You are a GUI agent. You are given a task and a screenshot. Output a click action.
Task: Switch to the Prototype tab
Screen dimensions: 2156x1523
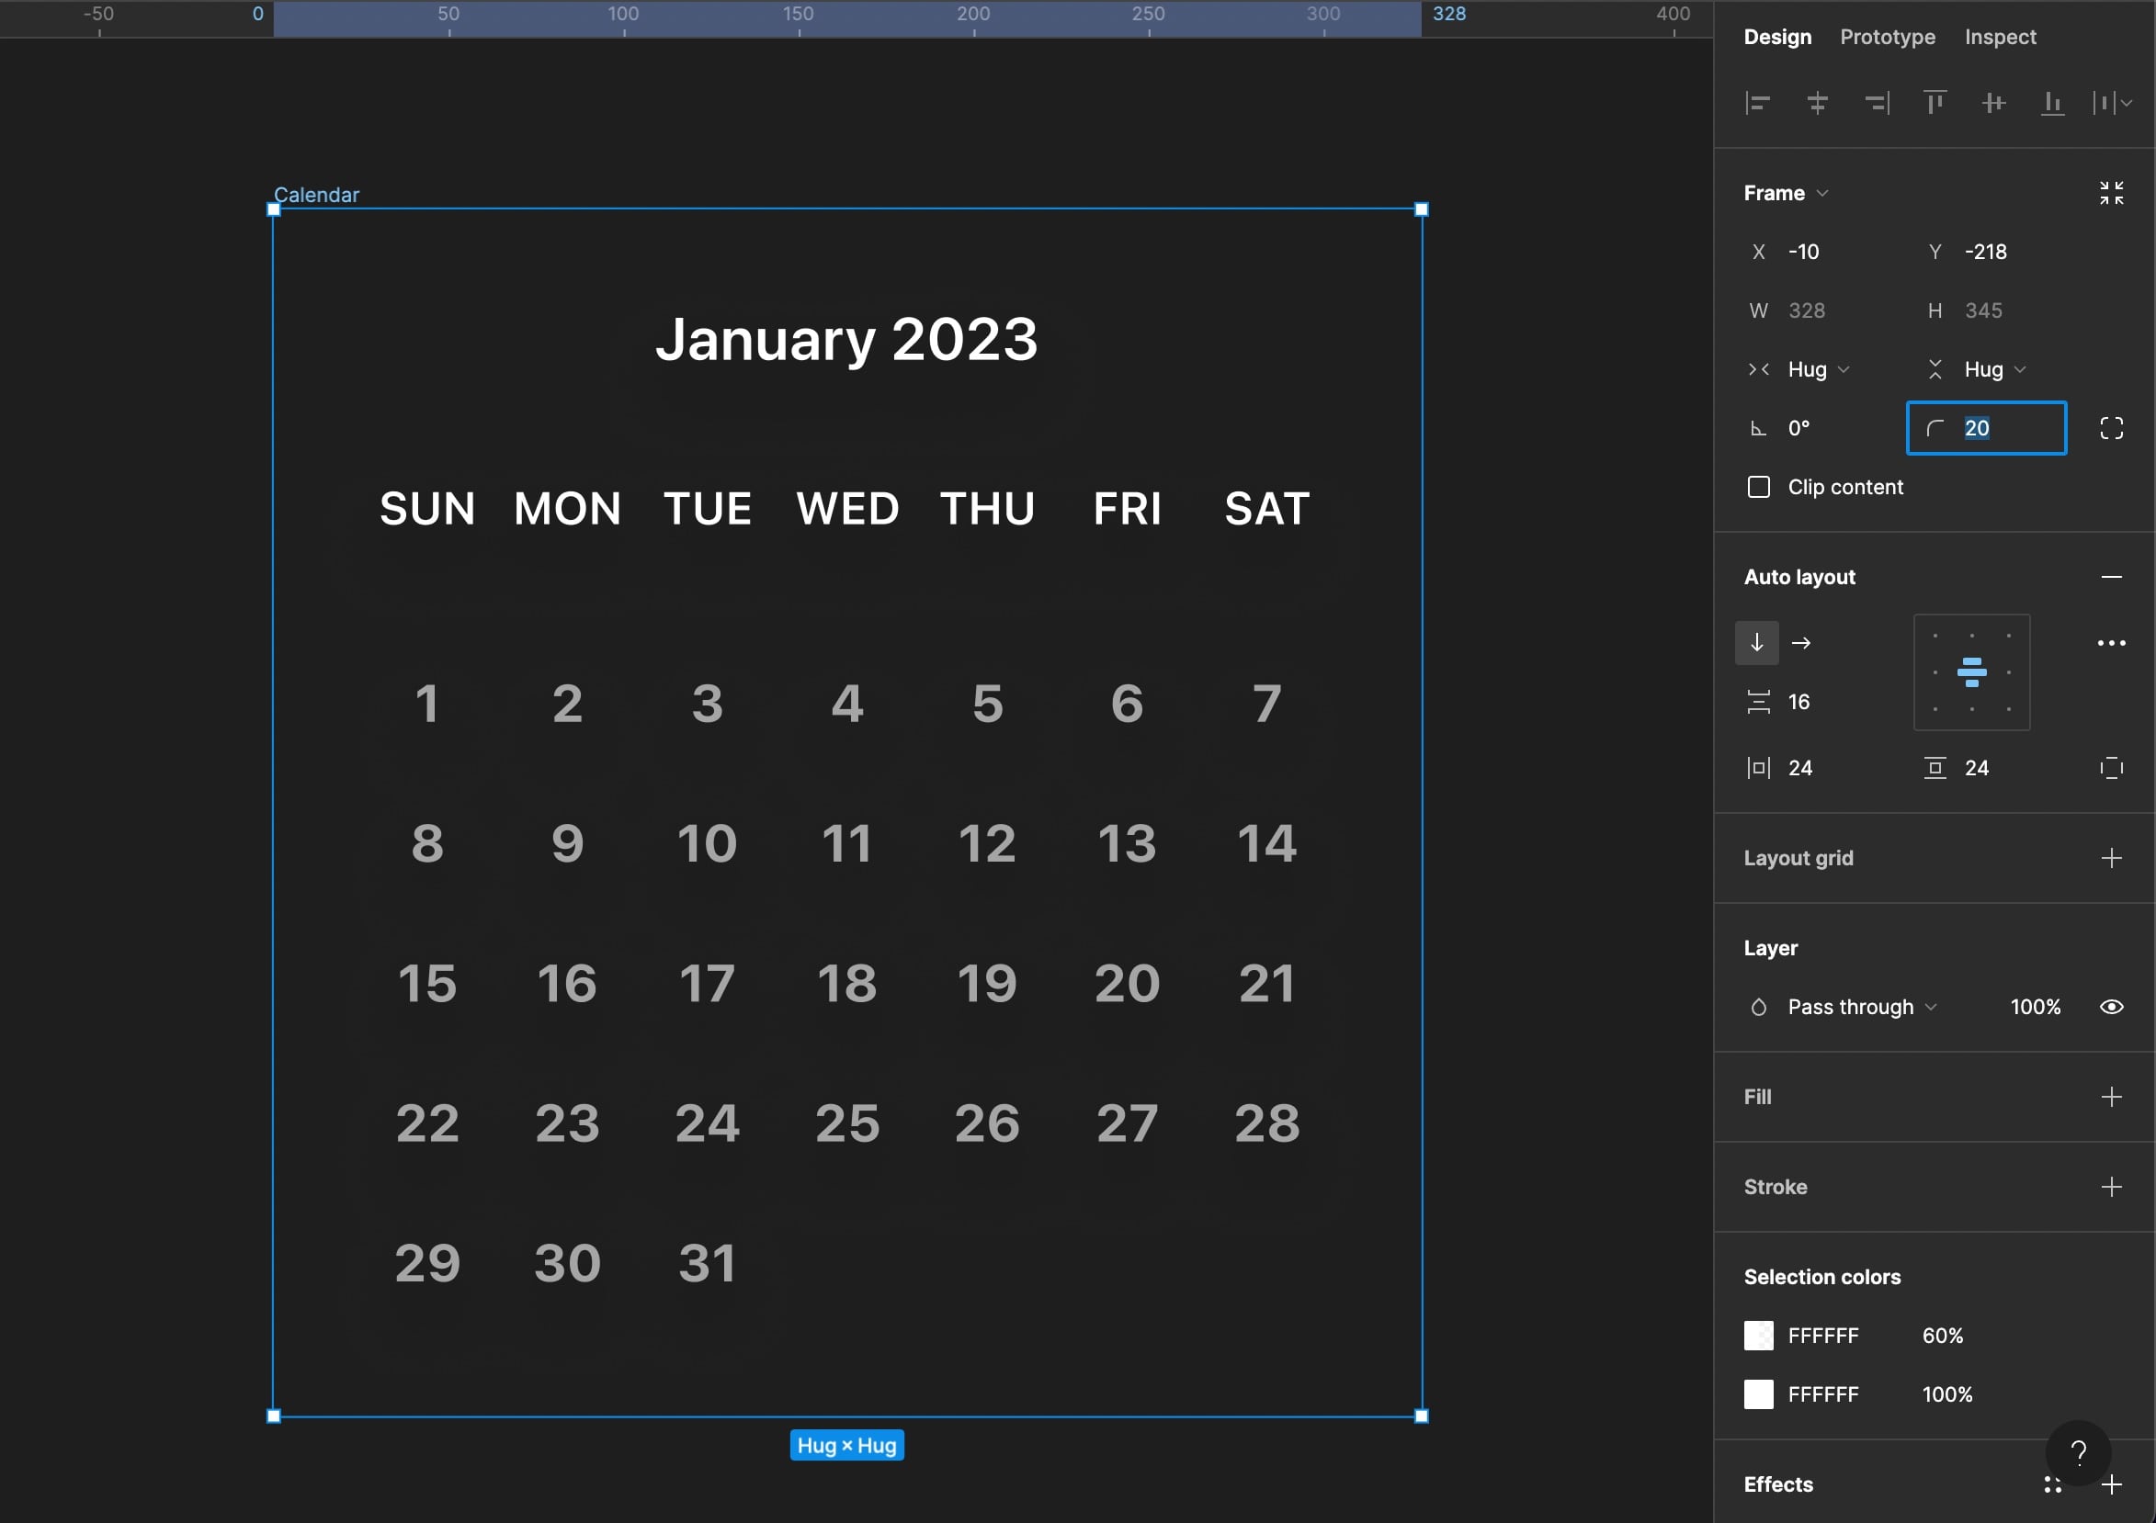pyautogui.click(x=1887, y=38)
